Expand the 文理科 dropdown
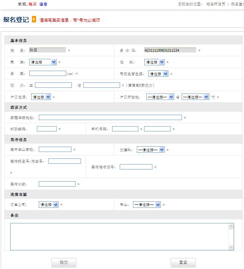Image resolution: width=244 pixels, height=269 pixels. coord(151,150)
